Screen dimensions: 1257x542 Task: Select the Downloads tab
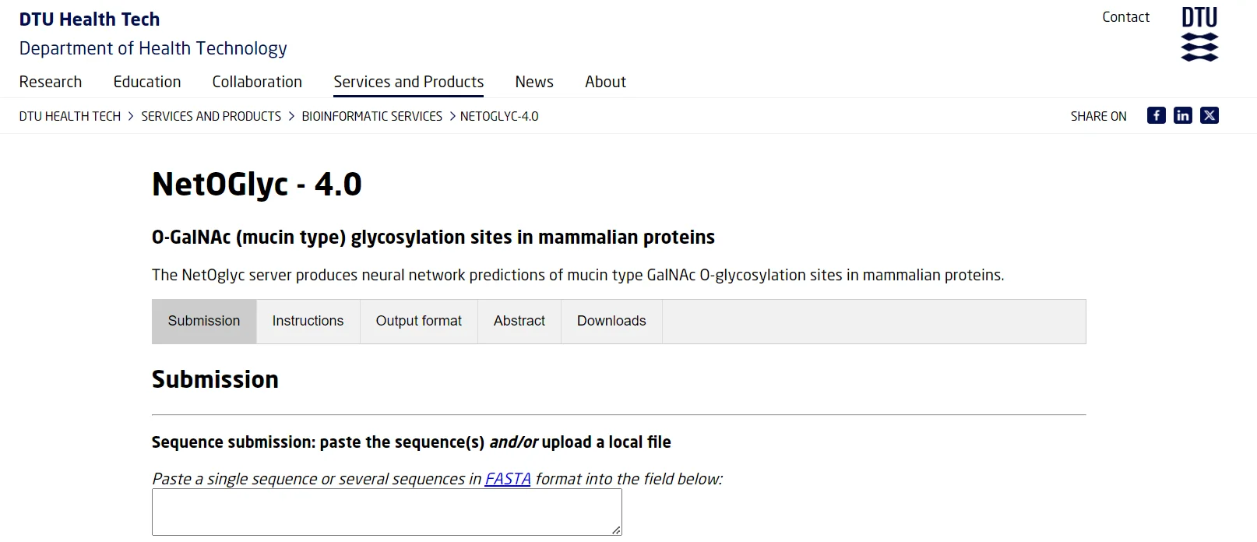(611, 321)
